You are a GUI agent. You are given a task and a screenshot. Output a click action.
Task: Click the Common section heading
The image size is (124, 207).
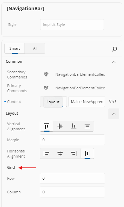coord(14,61)
